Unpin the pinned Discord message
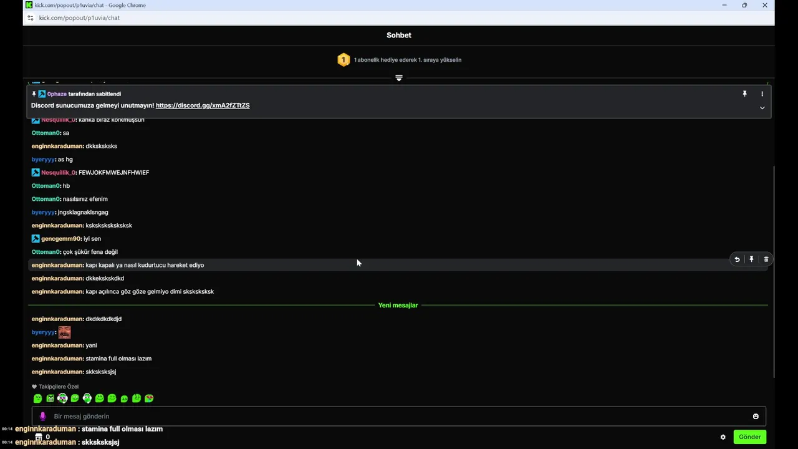Screen dimensions: 798x449 click(x=744, y=94)
